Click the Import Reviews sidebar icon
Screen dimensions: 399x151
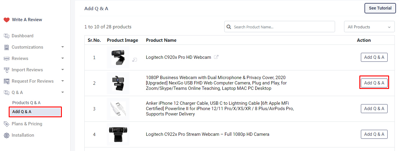click(7, 70)
